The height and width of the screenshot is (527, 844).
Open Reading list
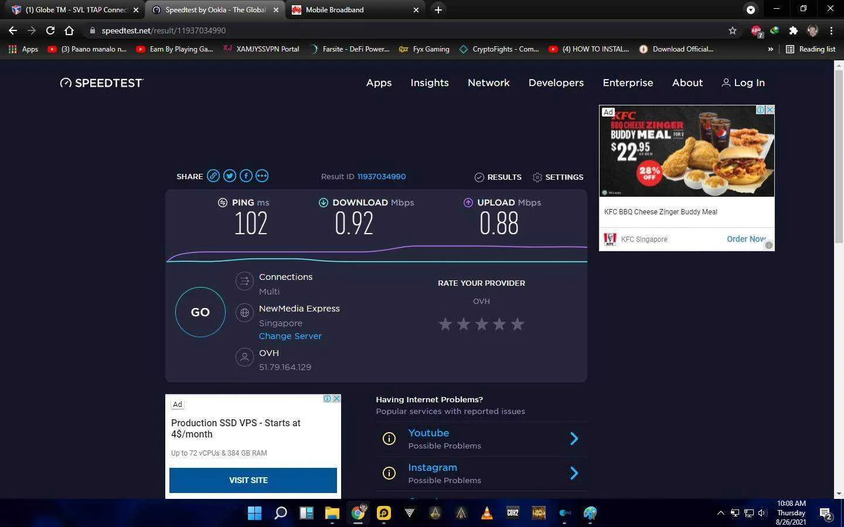point(811,49)
